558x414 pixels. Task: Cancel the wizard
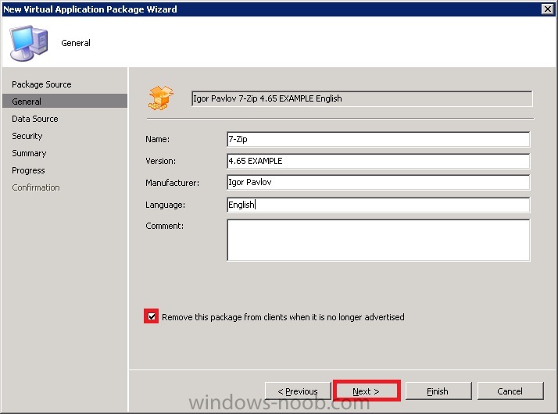(x=510, y=391)
